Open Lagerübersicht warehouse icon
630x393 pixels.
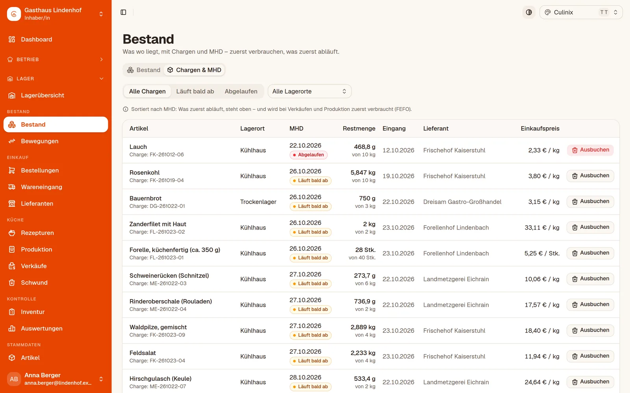click(12, 95)
